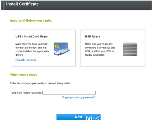Click the grip handle in Install Certificate header
153x123 pixels.
point(4,5)
